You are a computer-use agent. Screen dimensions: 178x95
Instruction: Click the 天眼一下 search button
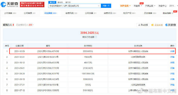(x=106, y=6)
